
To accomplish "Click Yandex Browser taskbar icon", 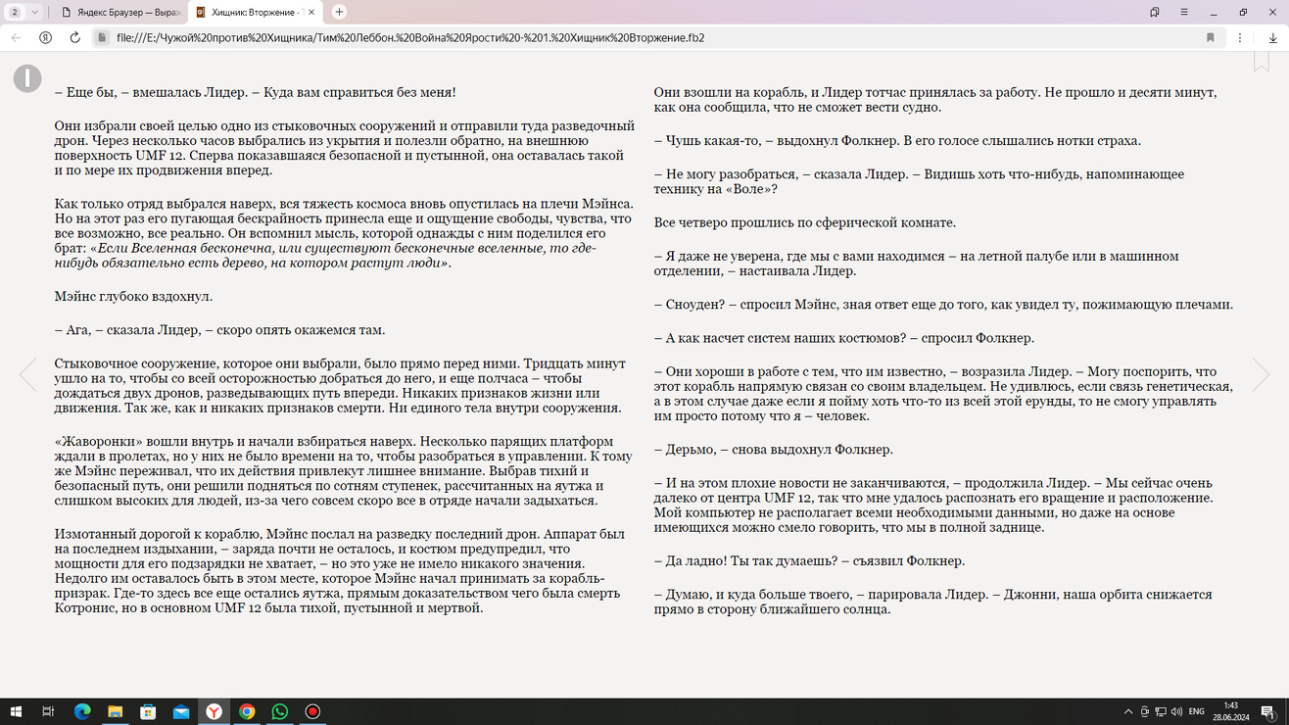I will [x=214, y=711].
